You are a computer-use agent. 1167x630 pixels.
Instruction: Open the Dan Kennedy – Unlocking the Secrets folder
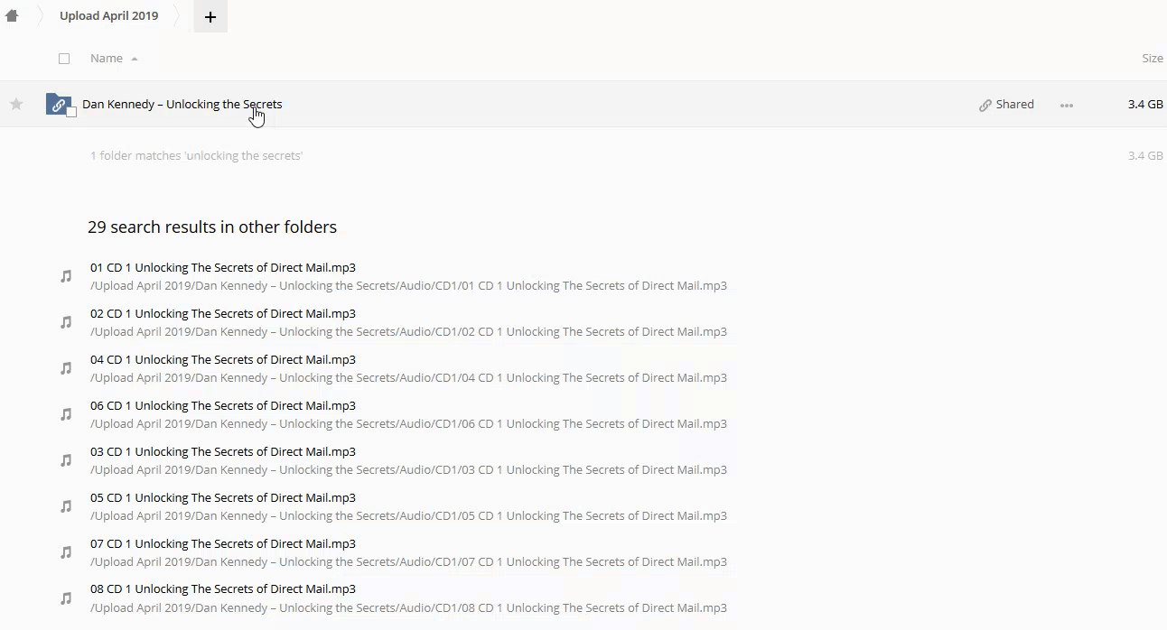click(x=182, y=105)
